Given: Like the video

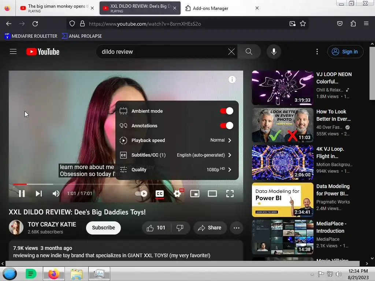Looking at the screenshot, I should pyautogui.click(x=156, y=228).
